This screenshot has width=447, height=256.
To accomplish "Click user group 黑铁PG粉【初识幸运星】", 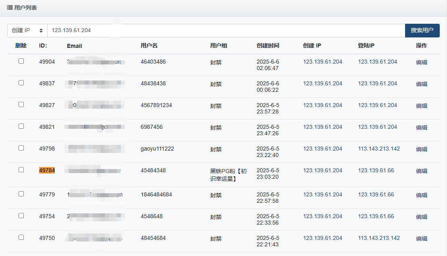I will tap(229, 175).
